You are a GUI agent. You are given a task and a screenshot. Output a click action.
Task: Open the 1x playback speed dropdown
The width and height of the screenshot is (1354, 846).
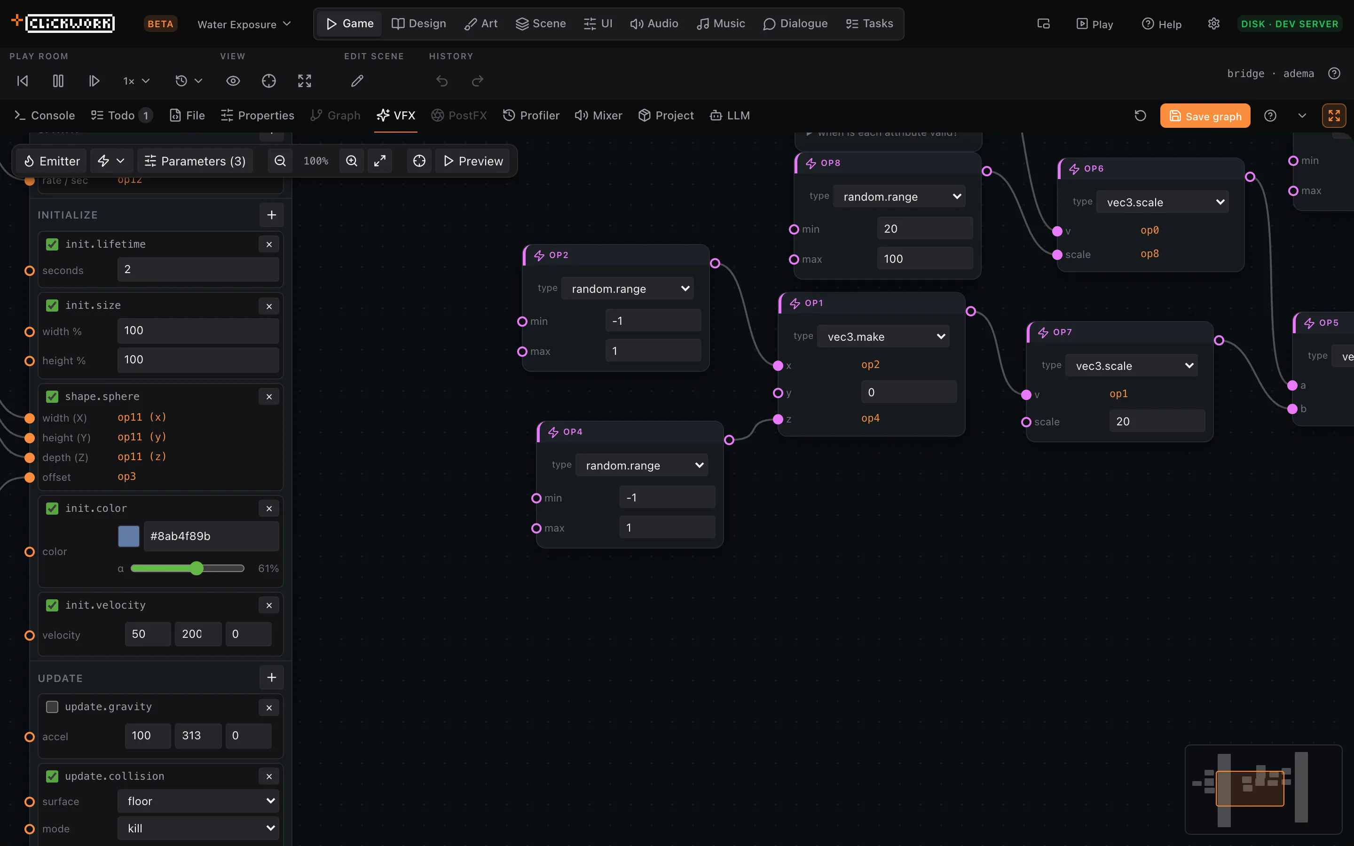click(136, 81)
